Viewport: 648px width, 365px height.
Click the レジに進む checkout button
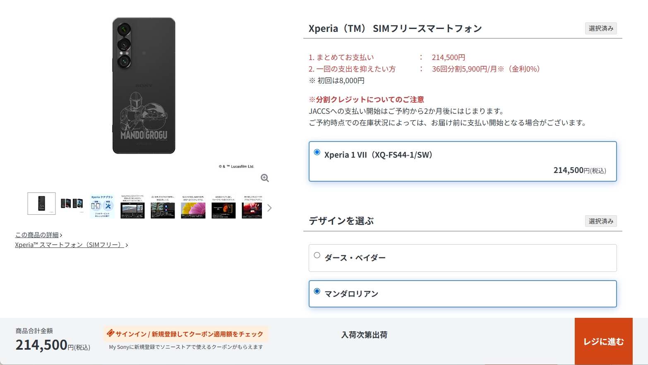pyautogui.click(x=604, y=341)
